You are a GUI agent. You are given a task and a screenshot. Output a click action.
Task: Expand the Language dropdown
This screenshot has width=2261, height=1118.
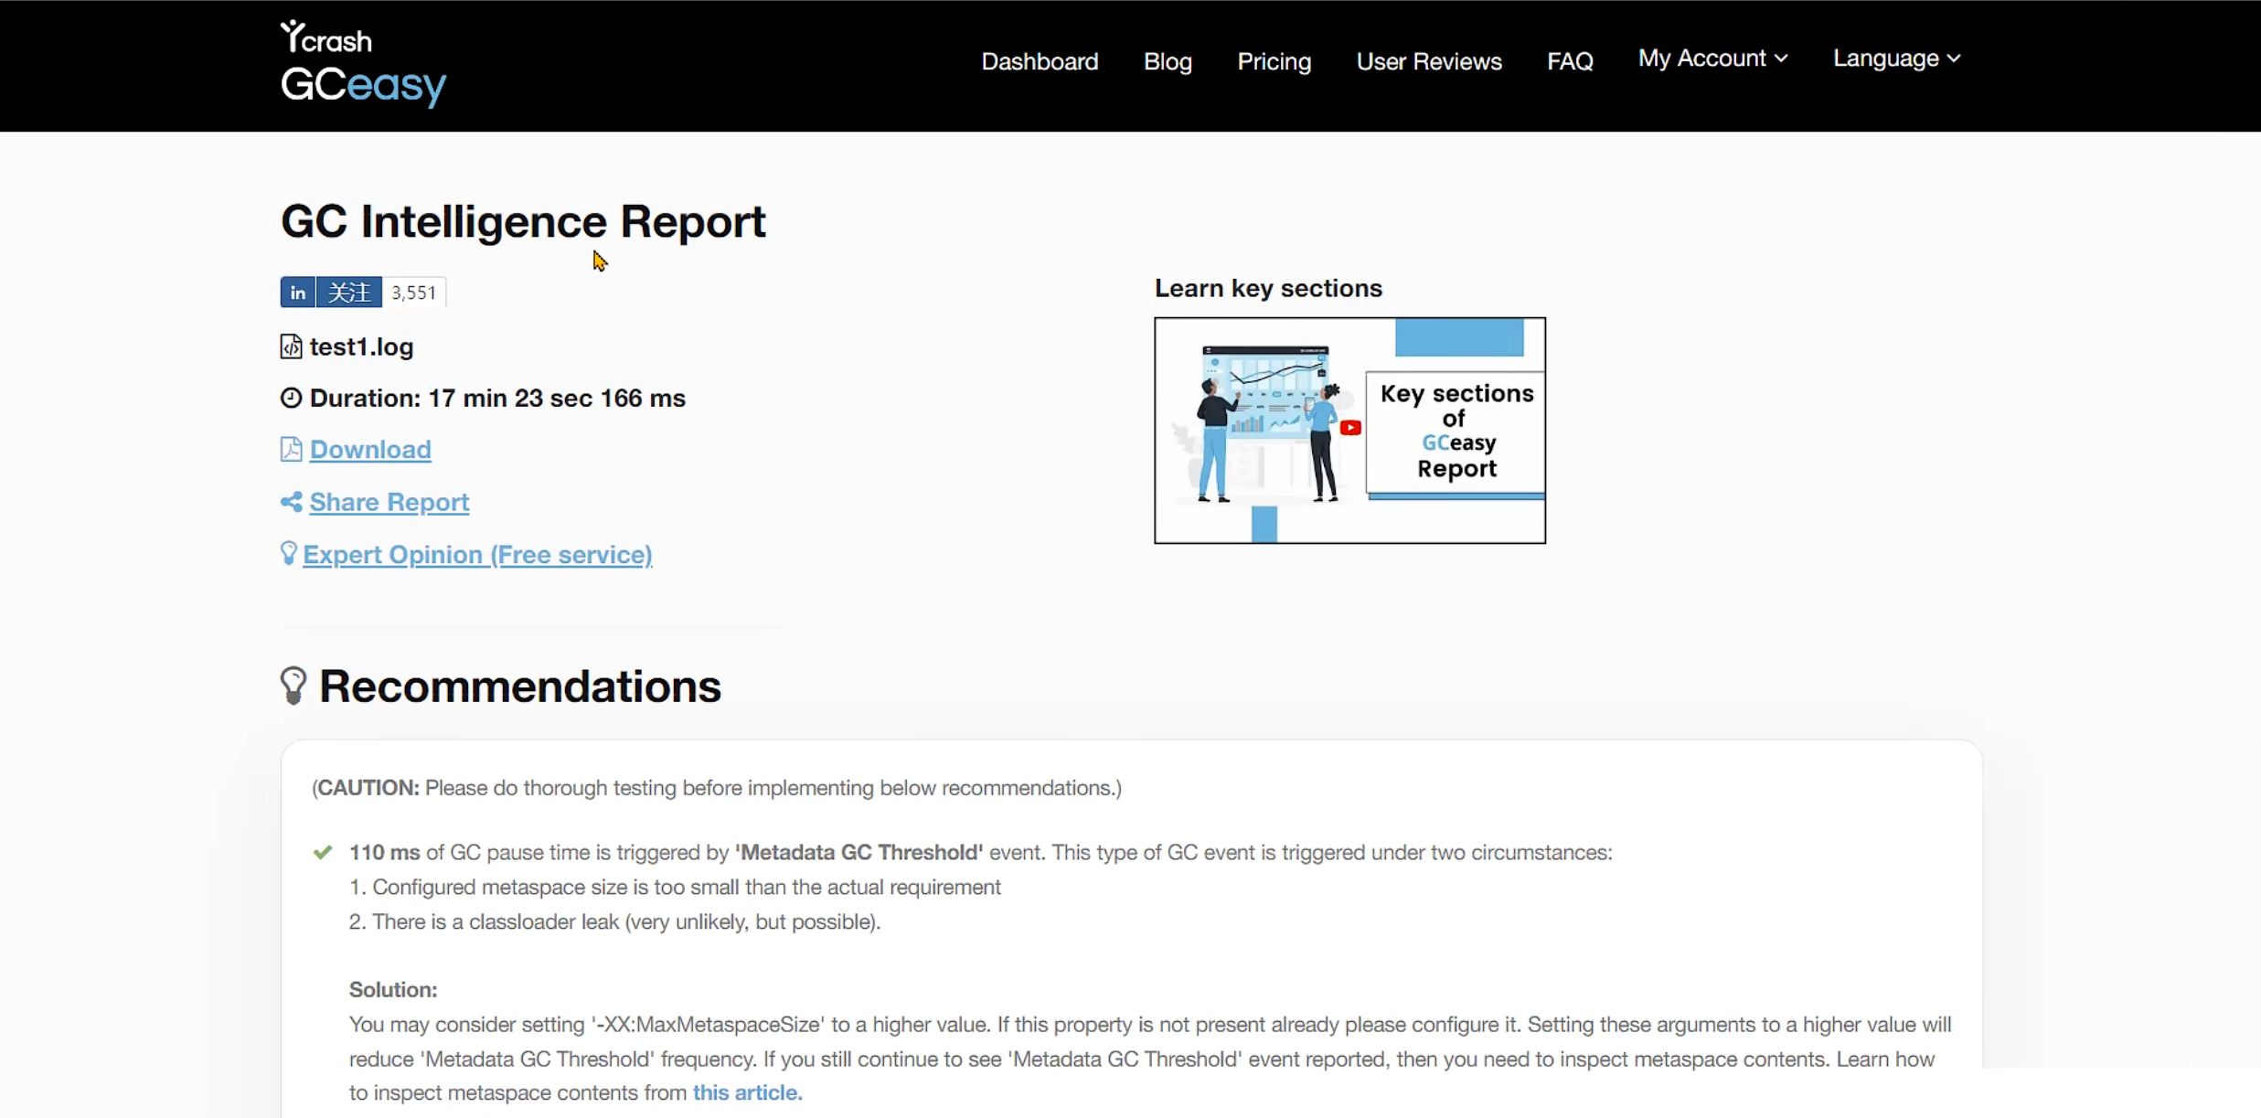click(x=1896, y=59)
